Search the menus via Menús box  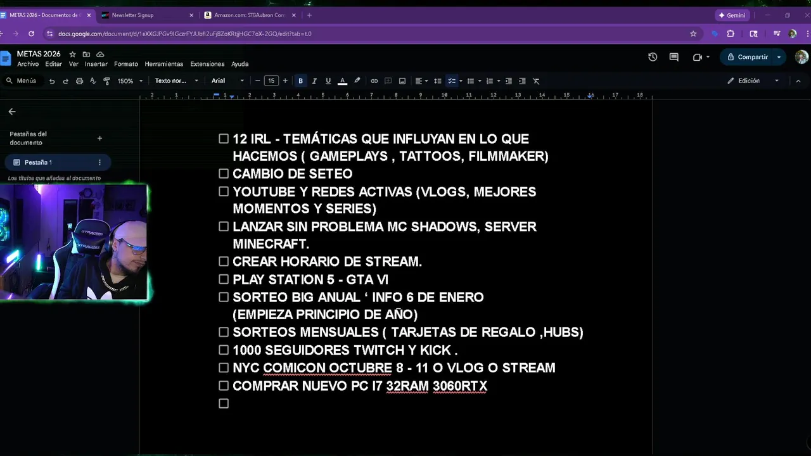(22, 81)
